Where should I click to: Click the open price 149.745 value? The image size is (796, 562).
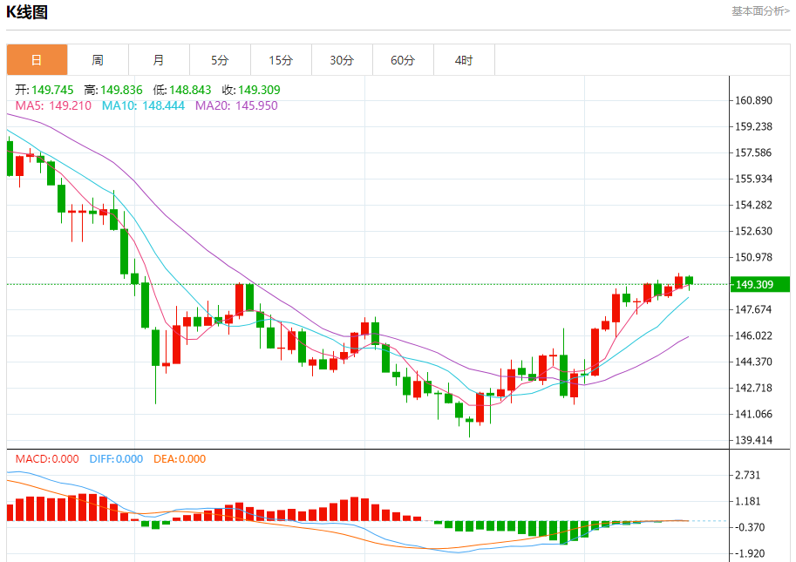point(52,90)
